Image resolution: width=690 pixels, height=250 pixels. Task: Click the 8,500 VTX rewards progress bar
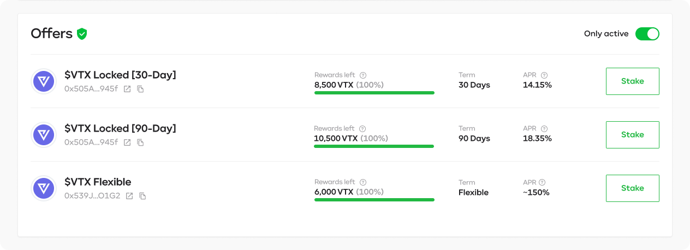[374, 93]
